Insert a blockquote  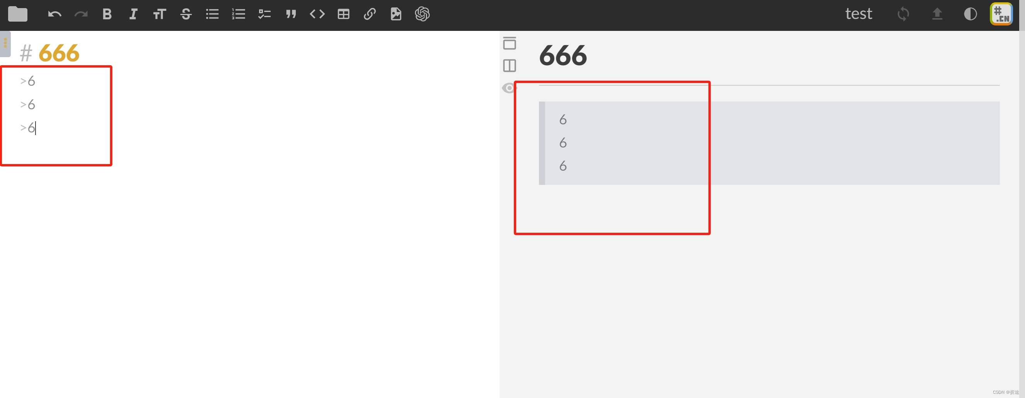291,14
